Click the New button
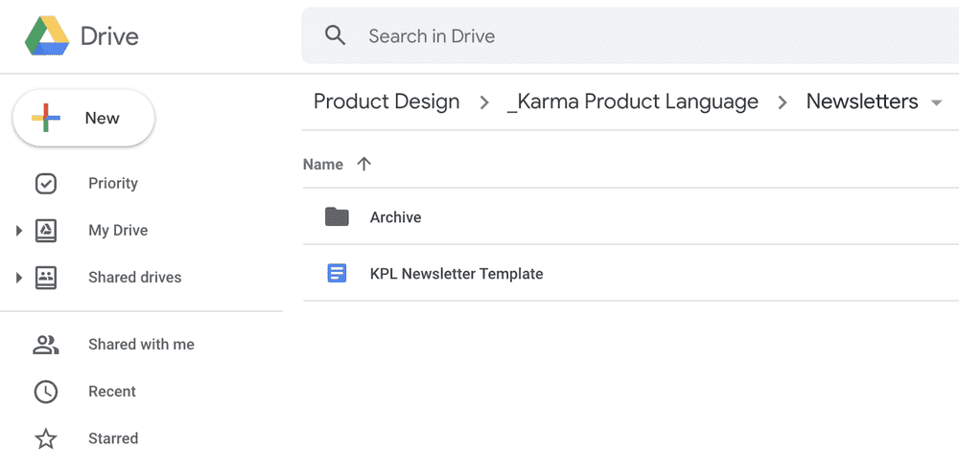This screenshot has width=959, height=472. (x=83, y=118)
